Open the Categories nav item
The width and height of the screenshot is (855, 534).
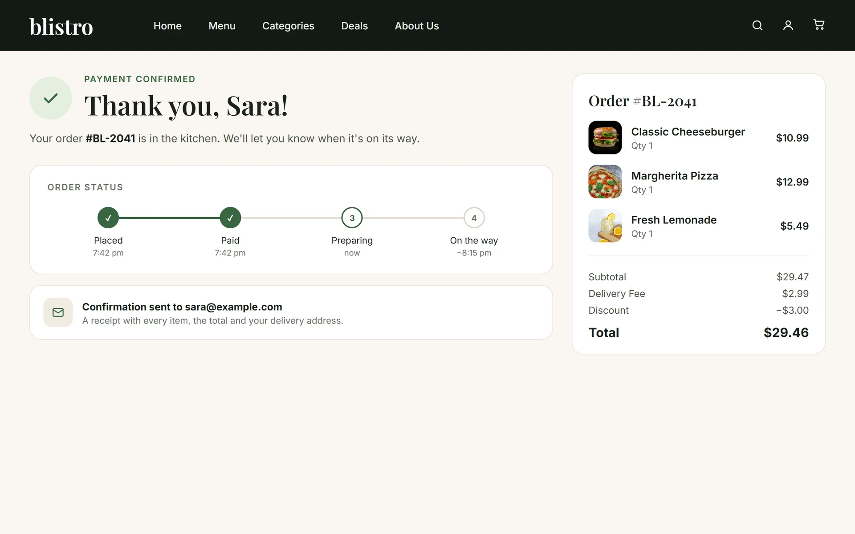(x=288, y=26)
